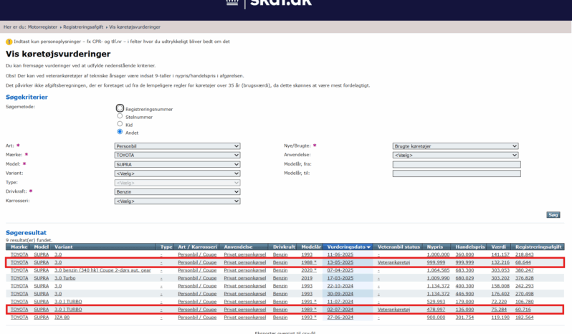Open the Model dropdown showing SUPRA
Viewport: 572px width, 334px height.
[177, 164]
